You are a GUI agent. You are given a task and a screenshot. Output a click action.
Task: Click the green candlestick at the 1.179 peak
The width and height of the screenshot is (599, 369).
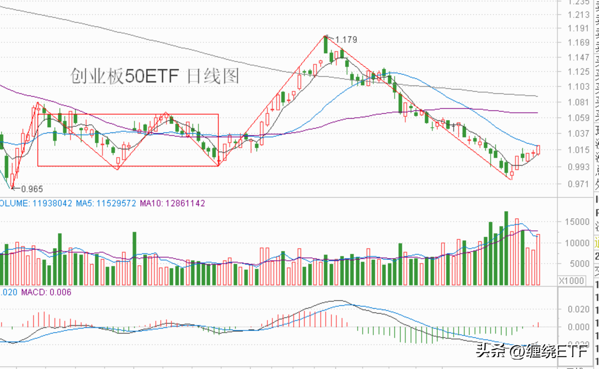326,44
